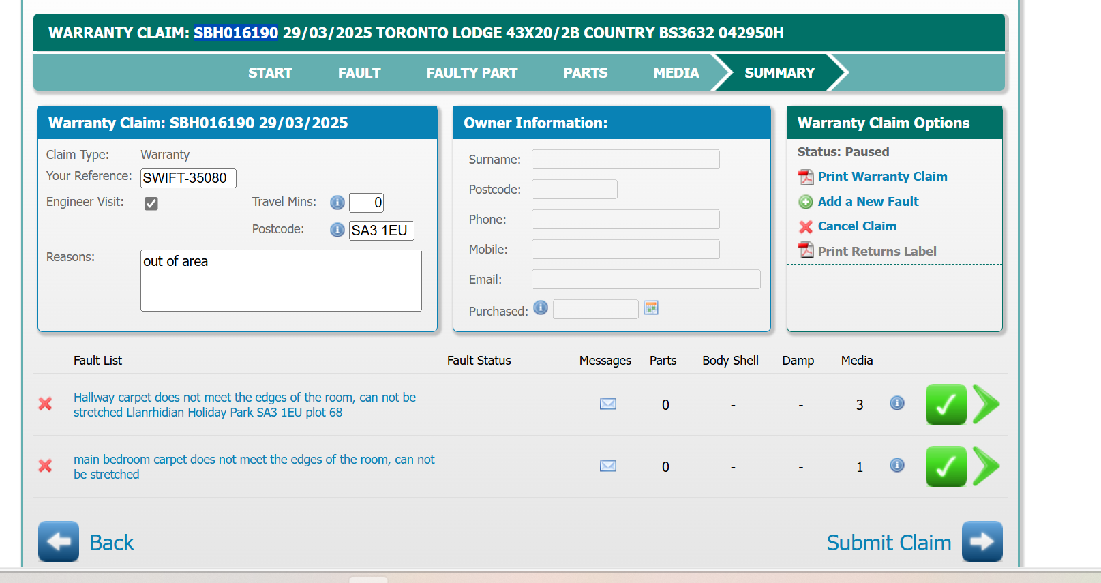The width and height of the screenshot is (1101, 583).
Task: Click the Travel Mins info icon
Action: point(337,203)
